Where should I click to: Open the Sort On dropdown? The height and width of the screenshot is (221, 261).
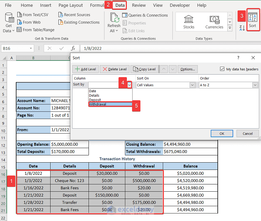point(192,85)
